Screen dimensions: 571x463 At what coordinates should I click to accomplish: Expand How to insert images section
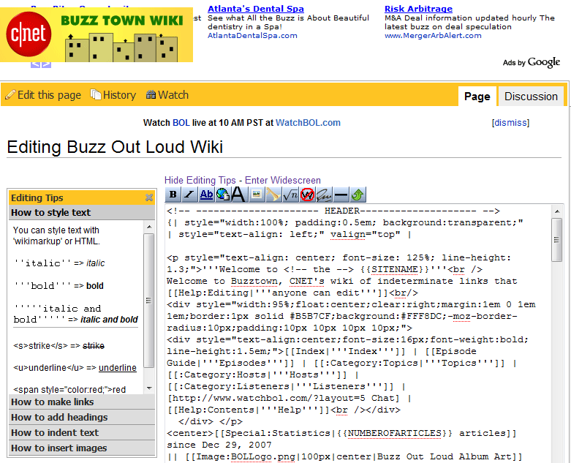pos(59,448)
